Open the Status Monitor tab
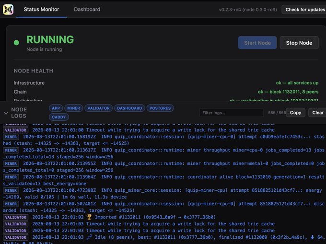Image resolution: width=326 pixels, height=244 pixels. [x=41, y=10]
